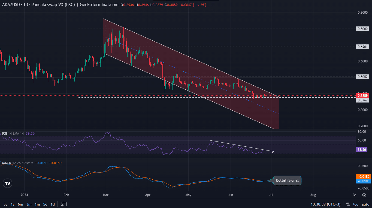Image resolution: width=372 pixels, height=208 pixels.
Task: Click the 80.00 RSI axis label
Action: (361, 132)
